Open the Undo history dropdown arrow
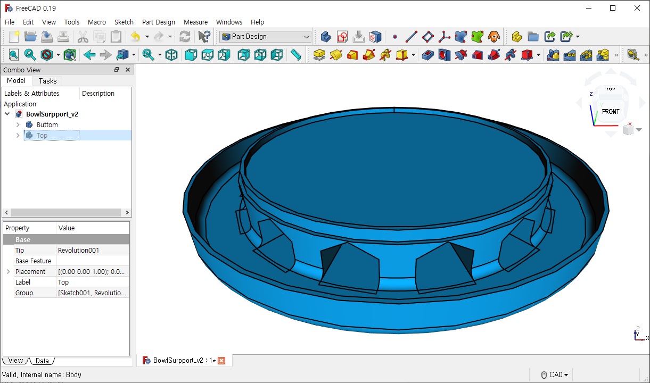650x383 pixels. click(x=147, y=37)
